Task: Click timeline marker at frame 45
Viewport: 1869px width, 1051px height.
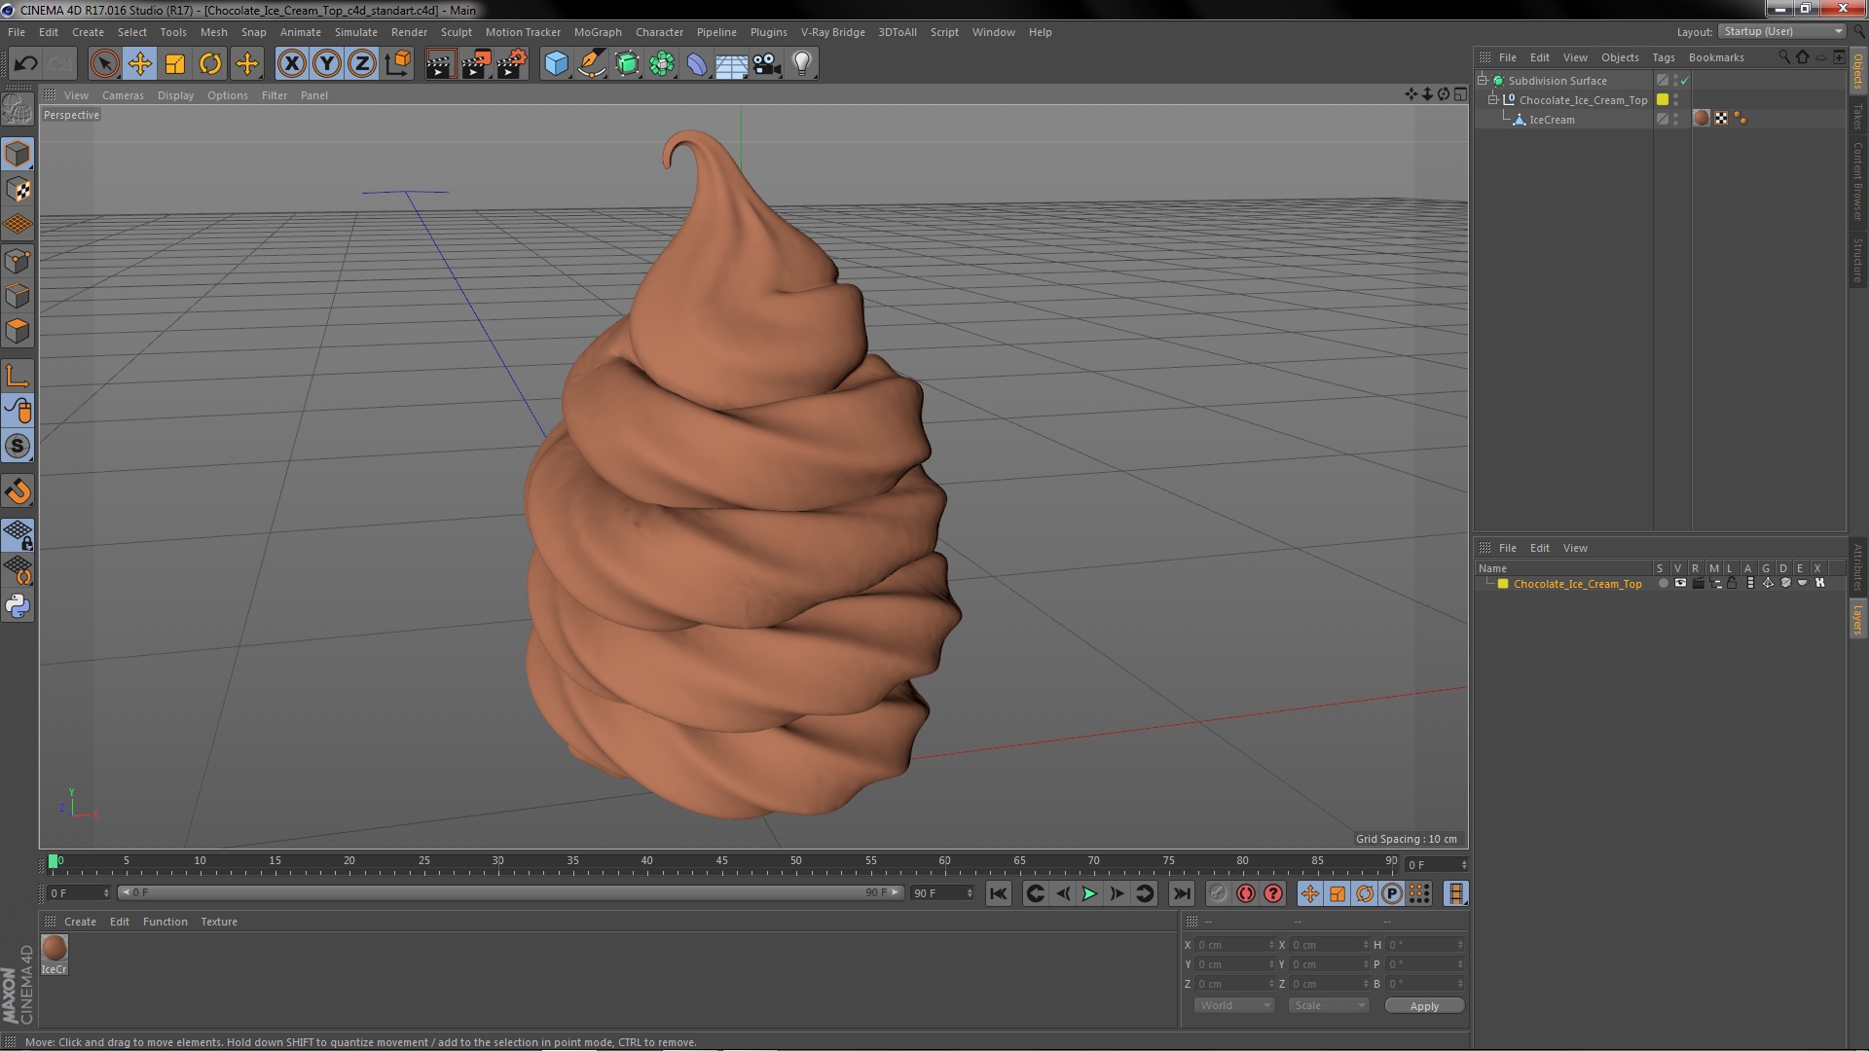Action: (721, 862)
